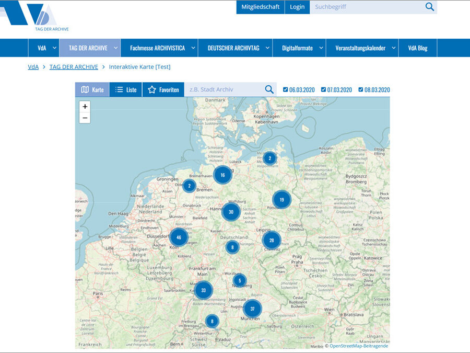Zoom in the map with plus button
Screen dimensions: 470x353
85,107
